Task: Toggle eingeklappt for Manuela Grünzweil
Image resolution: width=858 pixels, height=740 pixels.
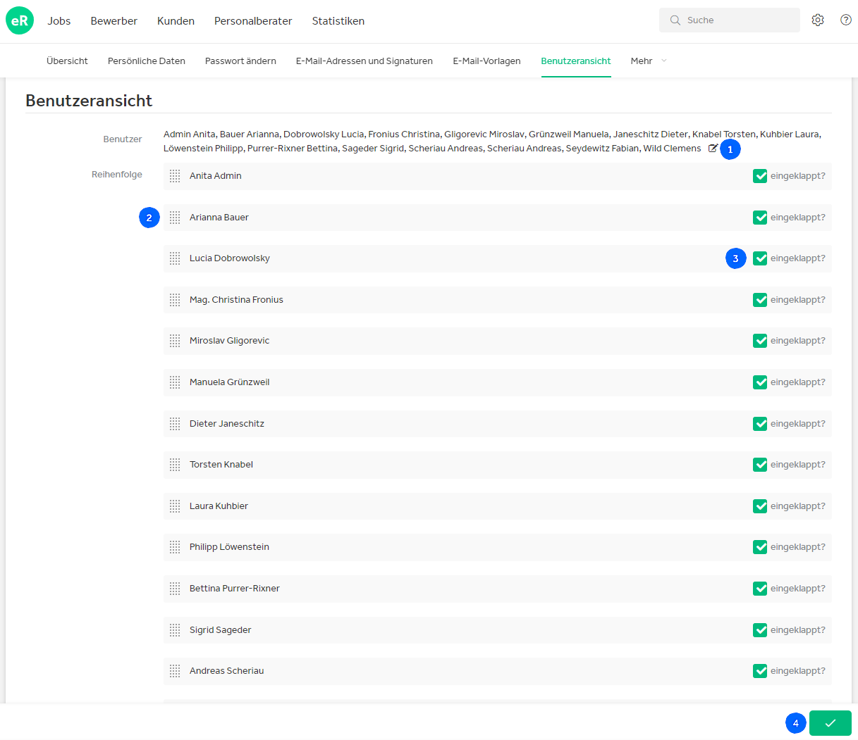Action: (760, 382)
